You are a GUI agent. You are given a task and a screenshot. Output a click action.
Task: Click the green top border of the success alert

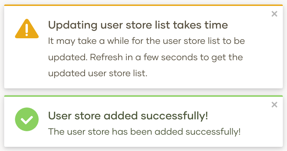coord(143,96)
